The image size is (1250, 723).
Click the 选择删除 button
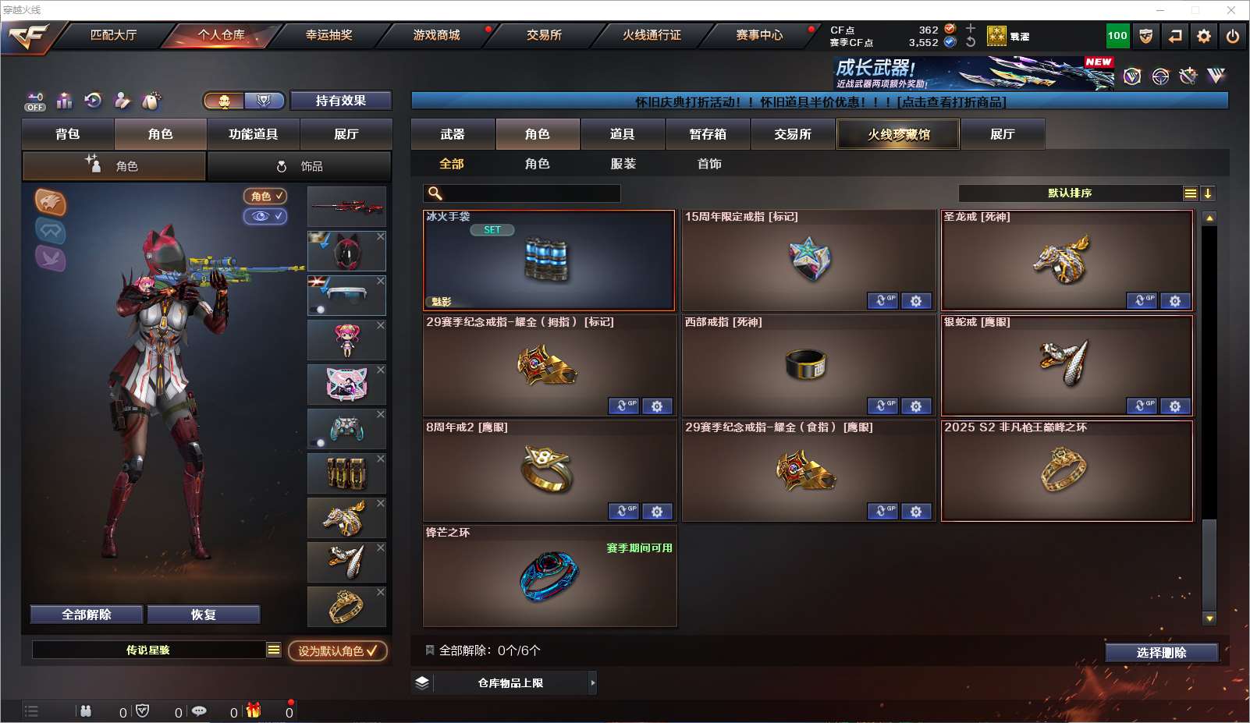[x=1162, y=653]
